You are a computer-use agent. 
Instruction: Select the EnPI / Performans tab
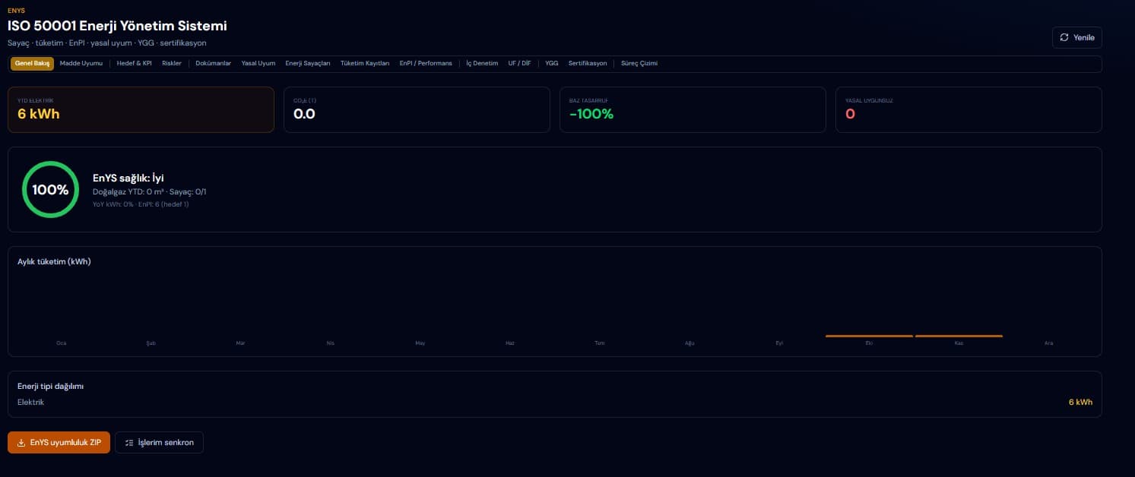(x=426, y=63)
